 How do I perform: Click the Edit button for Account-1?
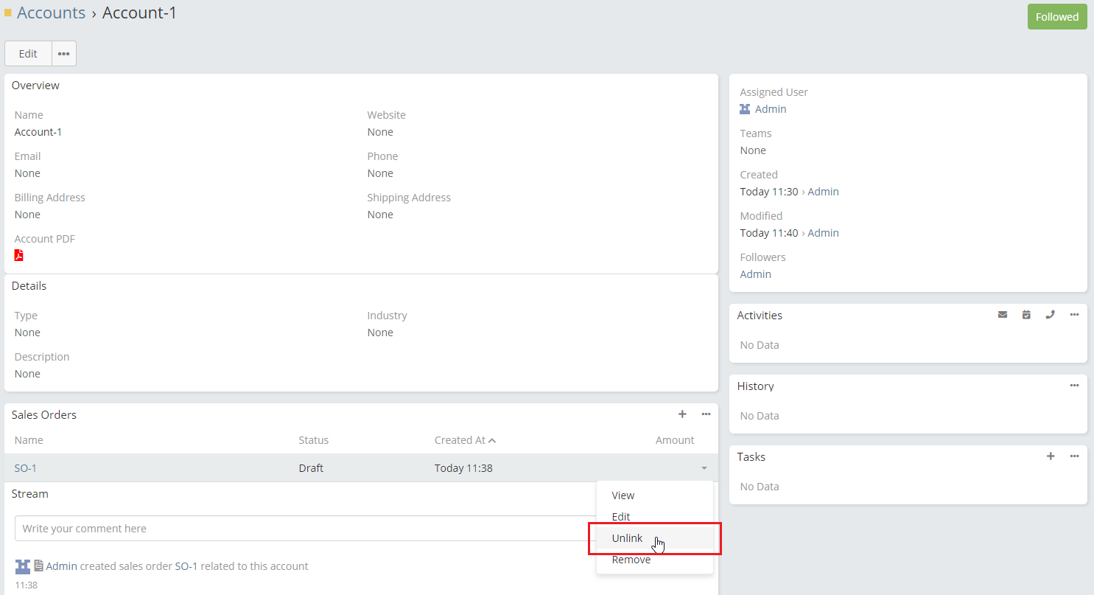[28, 54]
